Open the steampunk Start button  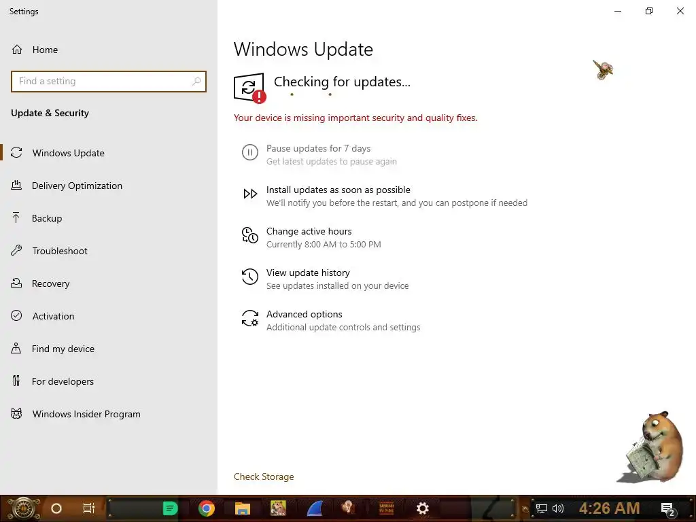[x=24, y=508]
